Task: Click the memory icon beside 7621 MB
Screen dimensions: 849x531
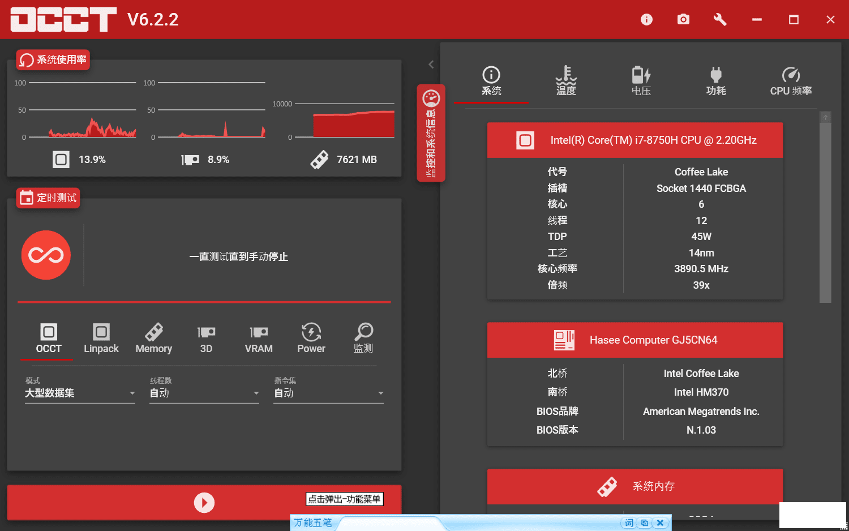Action: 319,160
